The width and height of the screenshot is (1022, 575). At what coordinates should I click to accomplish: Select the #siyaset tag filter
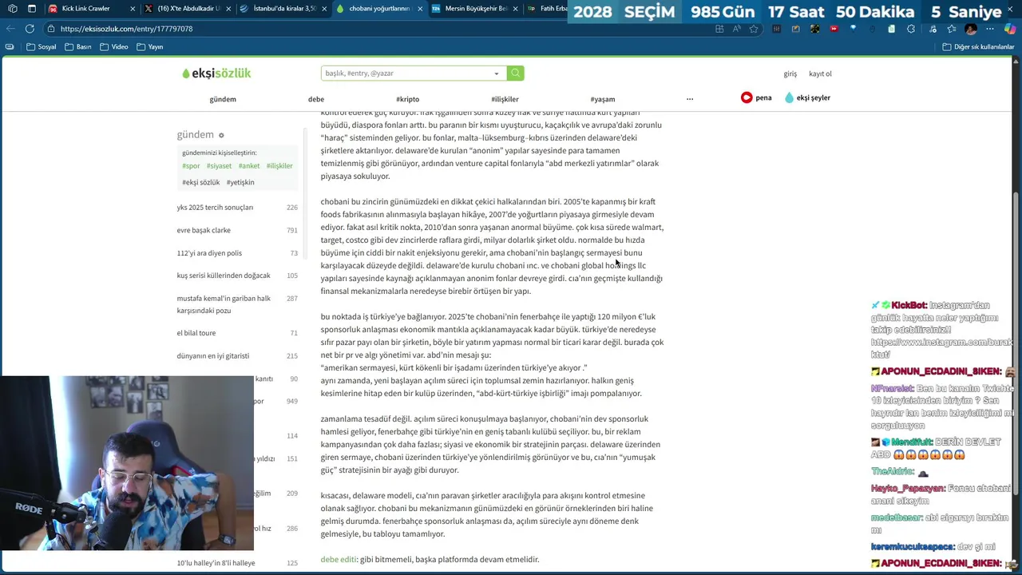click(x=219, y=165)
